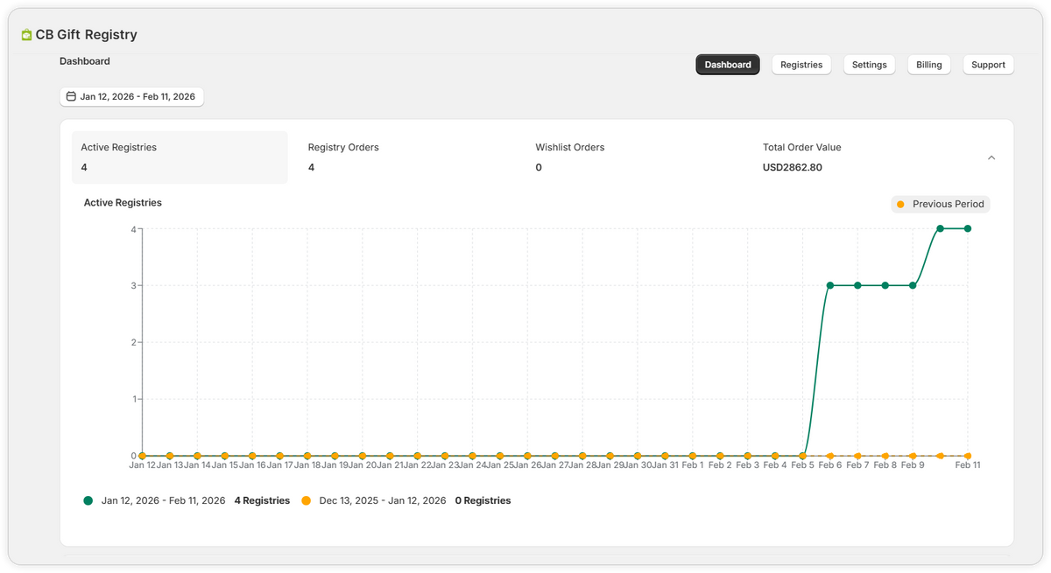Open the Support tab
1051x573 pixels.
[x=988, y=65]
